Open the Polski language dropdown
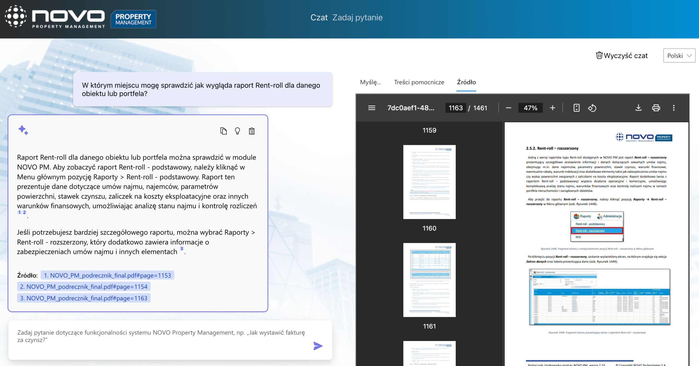Image resolution: width=699 pixels, height=366 pixels. pyautogui.click(x=679, y=55)
